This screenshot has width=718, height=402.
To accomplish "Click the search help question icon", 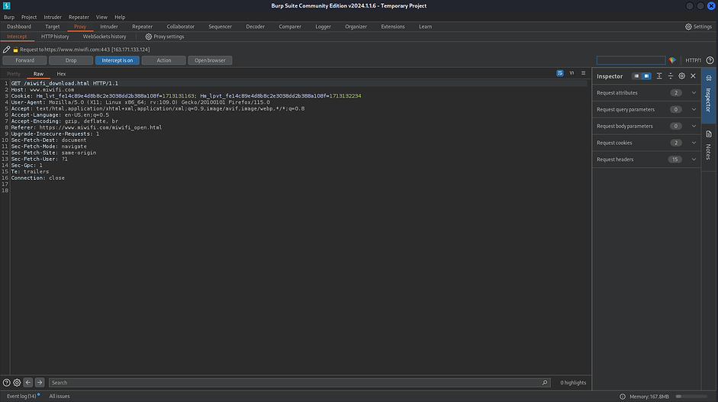I will point(6,382).
